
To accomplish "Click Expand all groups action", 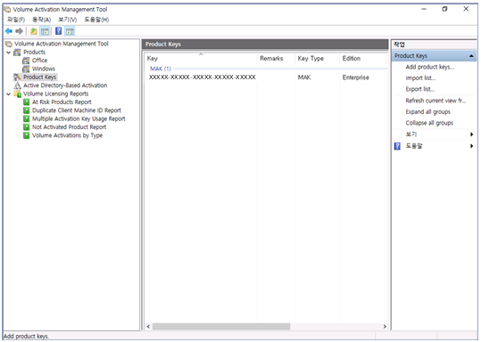I will [x=428, y=111].
